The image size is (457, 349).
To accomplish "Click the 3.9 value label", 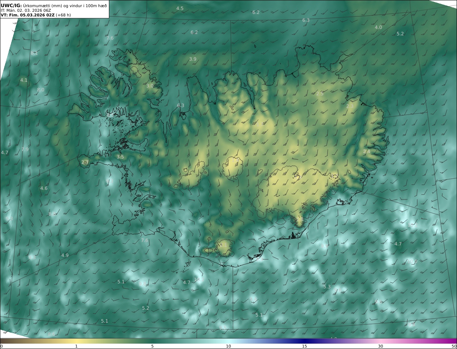I will pos(193,59).
